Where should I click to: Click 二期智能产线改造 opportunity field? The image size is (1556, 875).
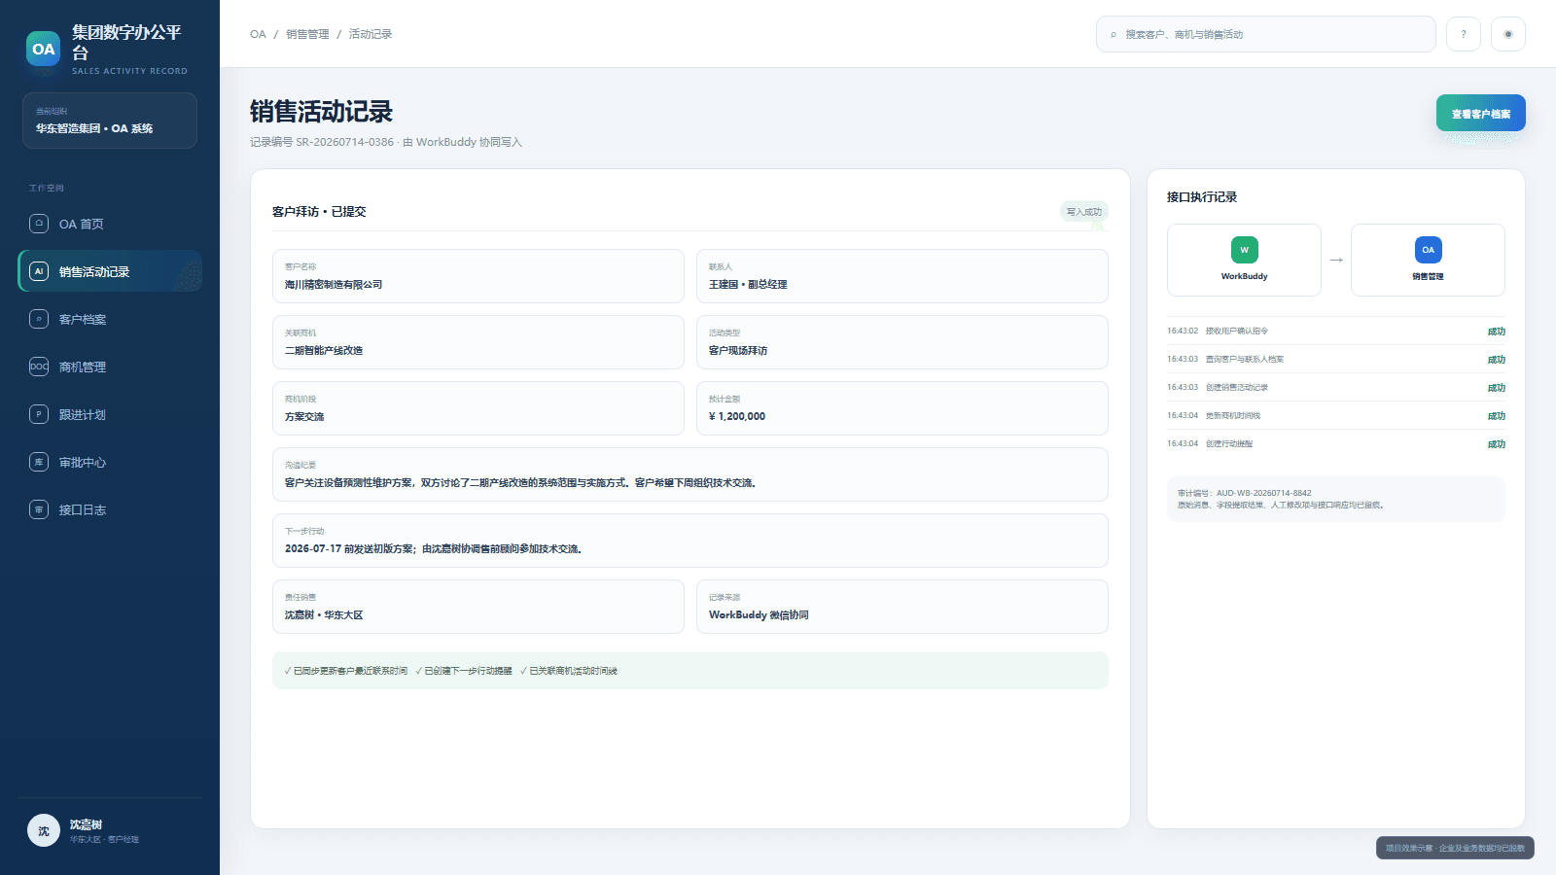[478, 342]
